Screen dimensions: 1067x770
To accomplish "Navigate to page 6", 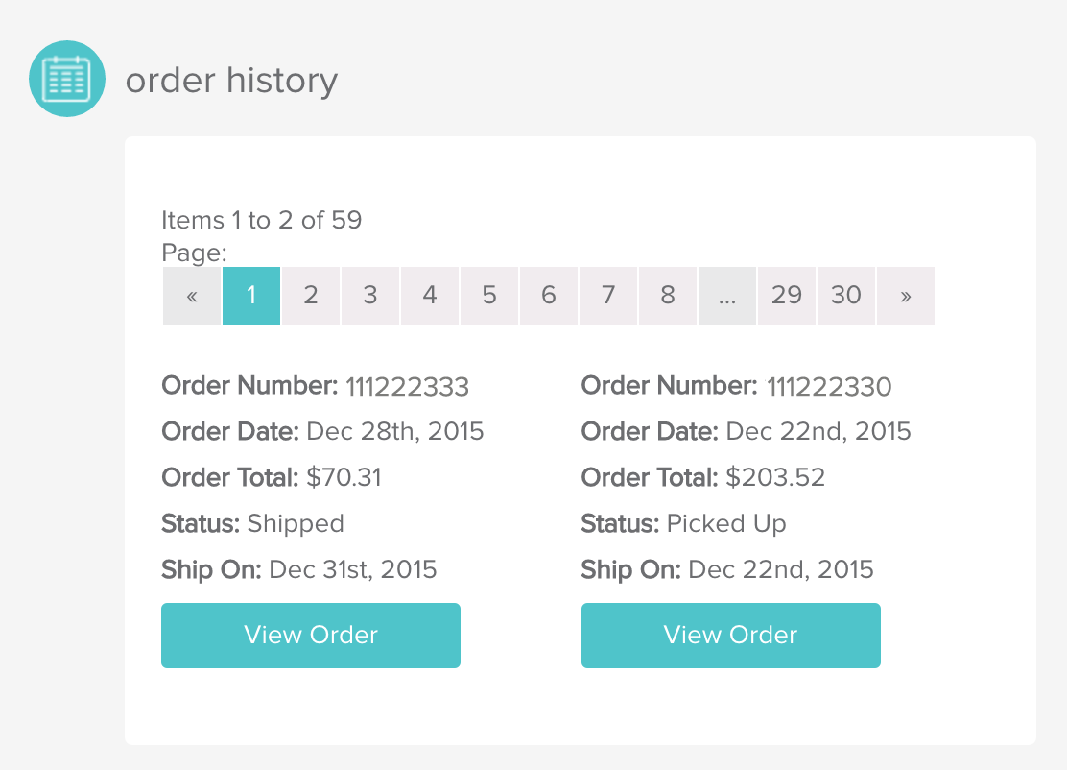I will [548, 295].
